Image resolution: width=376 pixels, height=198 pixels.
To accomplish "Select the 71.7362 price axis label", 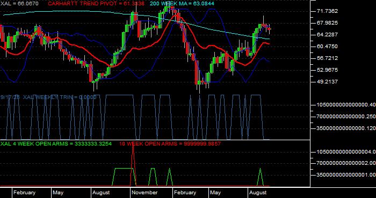I will tap(327, 11).
